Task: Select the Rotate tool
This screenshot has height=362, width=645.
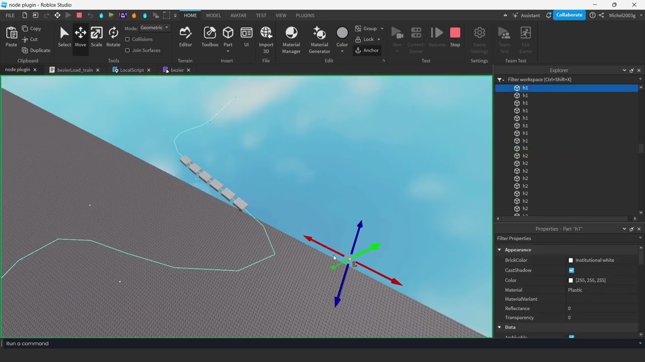Action: coord(113,36)
